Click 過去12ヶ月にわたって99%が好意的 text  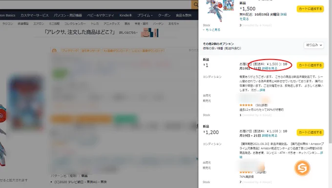click(x=262, y=110)
